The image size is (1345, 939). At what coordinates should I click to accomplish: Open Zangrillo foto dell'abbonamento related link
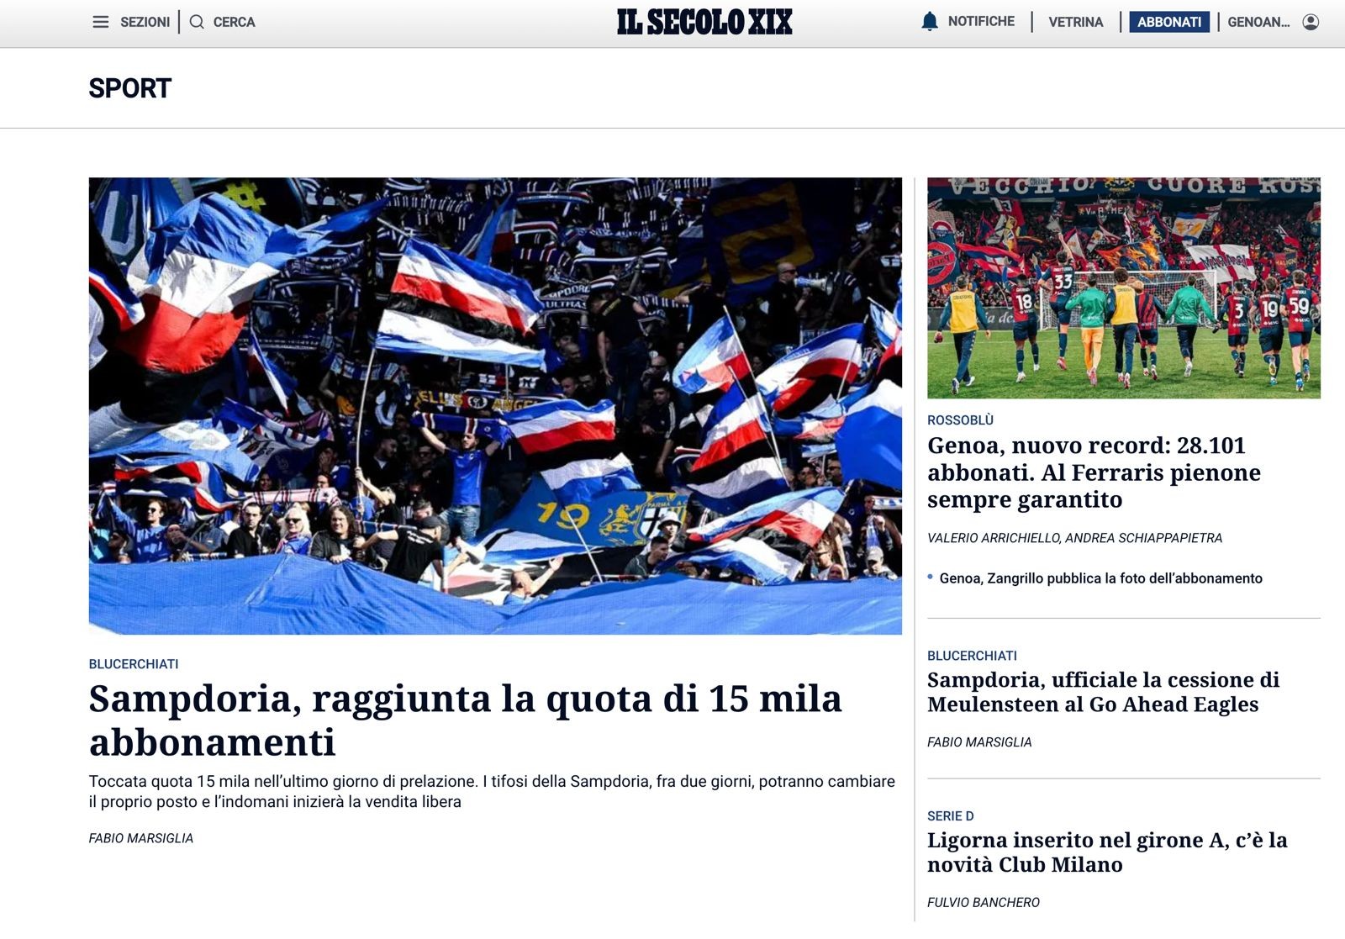click(1100, 578)
